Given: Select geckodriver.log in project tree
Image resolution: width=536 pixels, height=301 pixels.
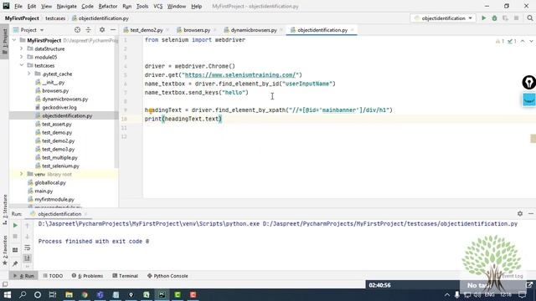Looking at the screenshot, I should click(59, 108).
